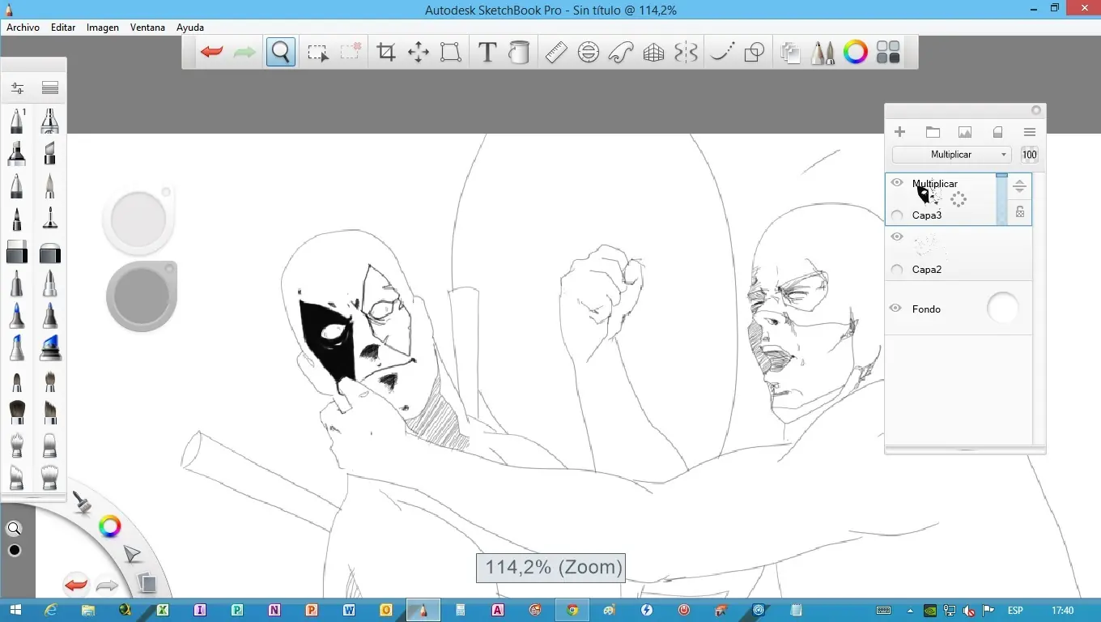The height and width of the screenshot is (622, 1101).
Task: Open the Draw Shapes styles tool
Action: [x=754, y=53]
